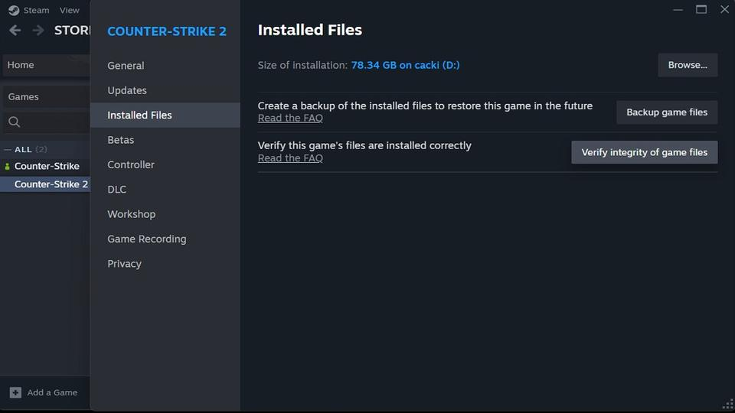
Task: Open the View menu
Action: tap(69, 11)
